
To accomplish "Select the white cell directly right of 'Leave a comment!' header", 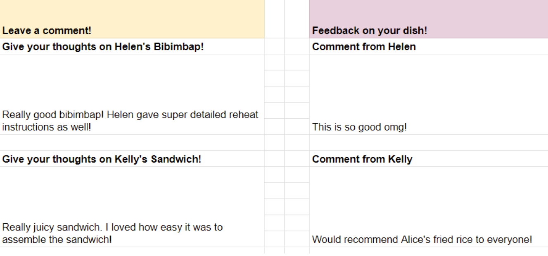I will [274, 19].
